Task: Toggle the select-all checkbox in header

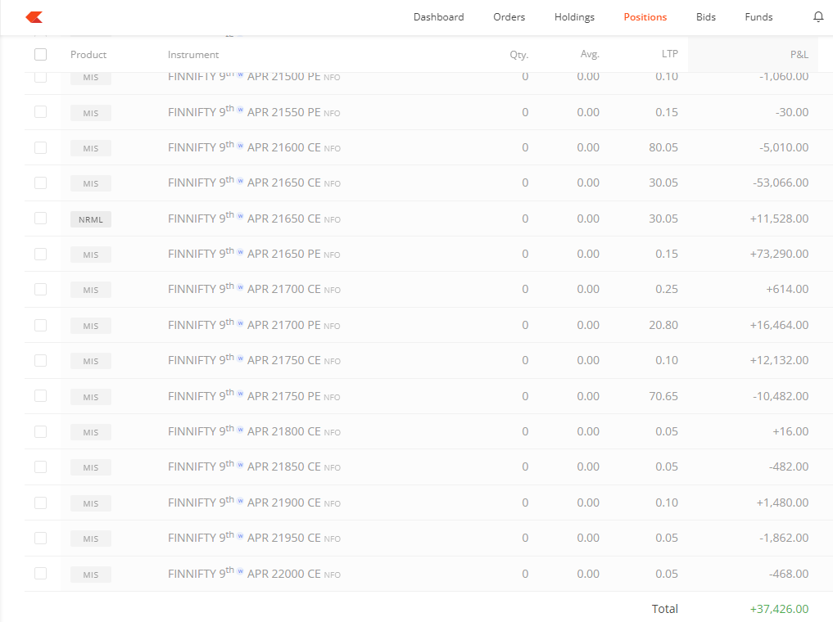Action: click(40, 55)
